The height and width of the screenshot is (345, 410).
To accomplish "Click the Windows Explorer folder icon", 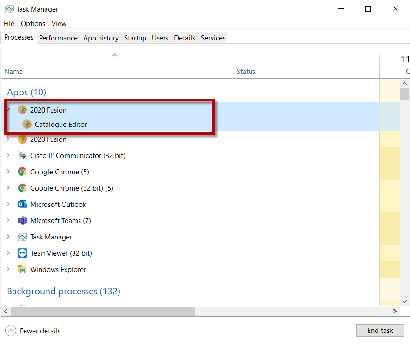I will [x=22, y=269].
